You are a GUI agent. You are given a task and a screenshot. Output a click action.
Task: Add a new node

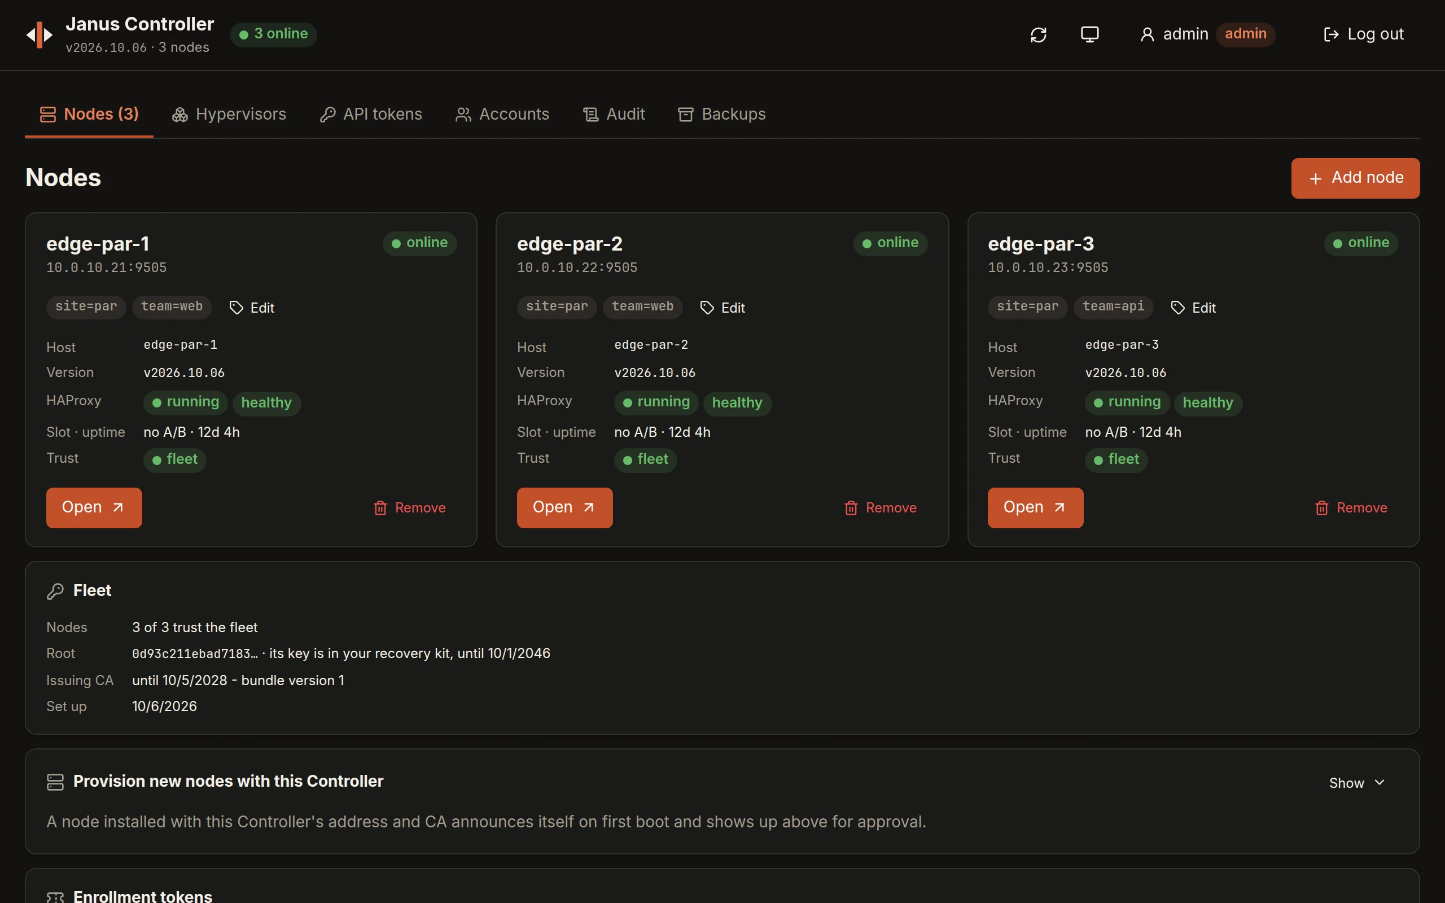coord(1355,178)
